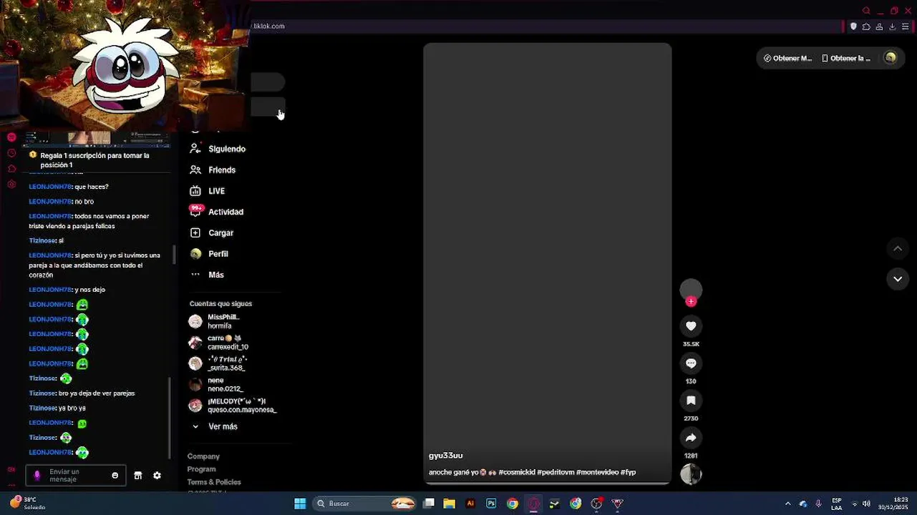The image size is (917, 515).
Task: Click the ESP LAA language indicator
Action: 836,504
